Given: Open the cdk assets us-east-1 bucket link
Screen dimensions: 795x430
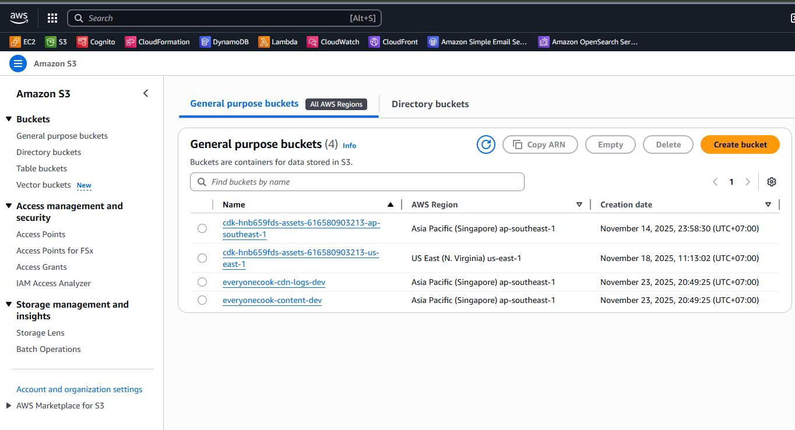Looking at the screenshot, I should click(301, 258).
